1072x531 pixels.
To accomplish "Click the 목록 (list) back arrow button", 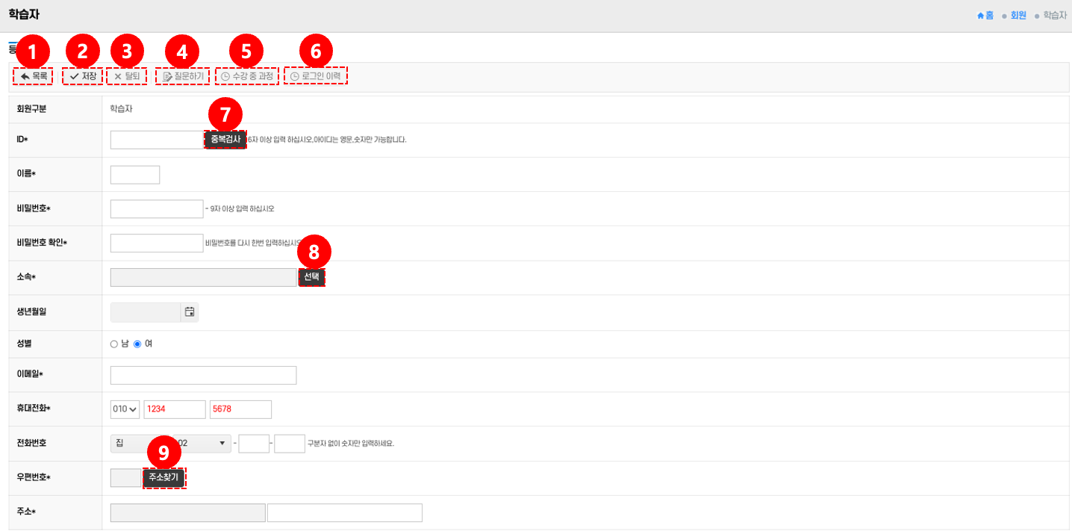I will [33, 76].
